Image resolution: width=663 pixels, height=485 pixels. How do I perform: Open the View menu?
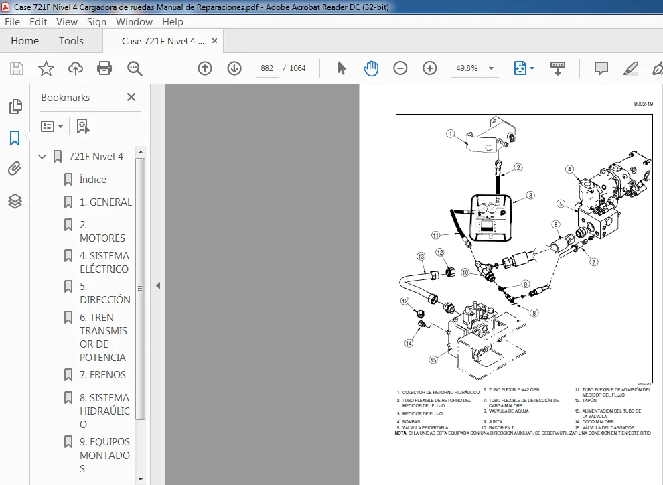tap(67, 22)
